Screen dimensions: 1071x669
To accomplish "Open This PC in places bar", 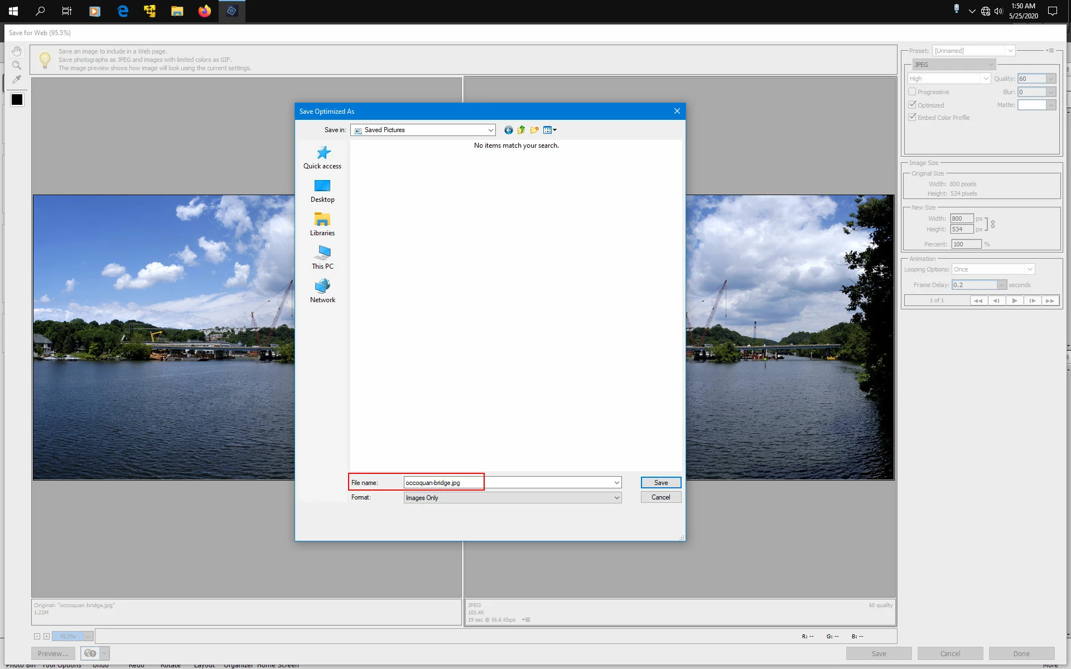I will click(322, 258).
